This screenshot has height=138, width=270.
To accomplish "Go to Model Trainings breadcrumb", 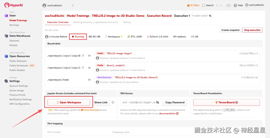I will coord(78,16).
